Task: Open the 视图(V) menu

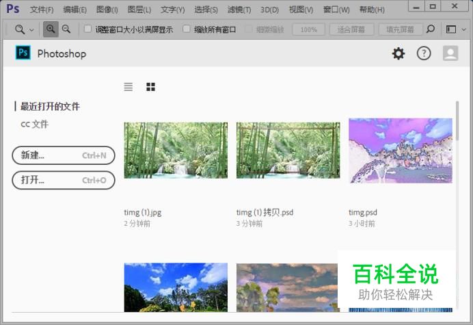Action: pyautogui.click(x=301, y=10)
